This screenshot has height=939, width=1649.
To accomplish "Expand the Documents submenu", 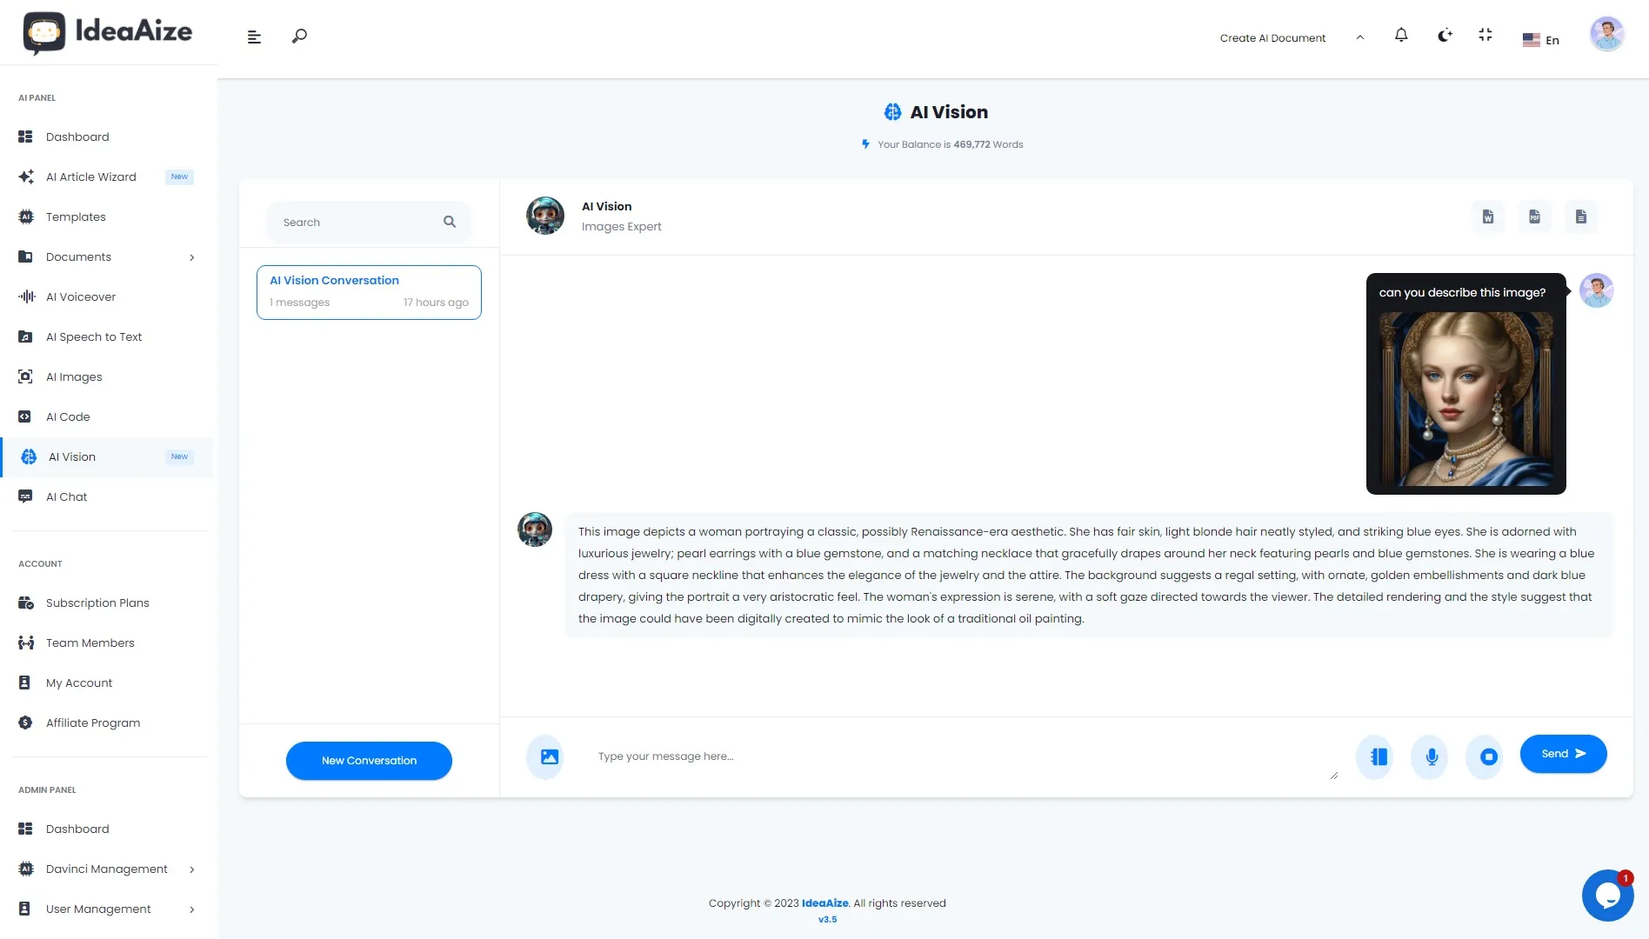I will 192,257.
